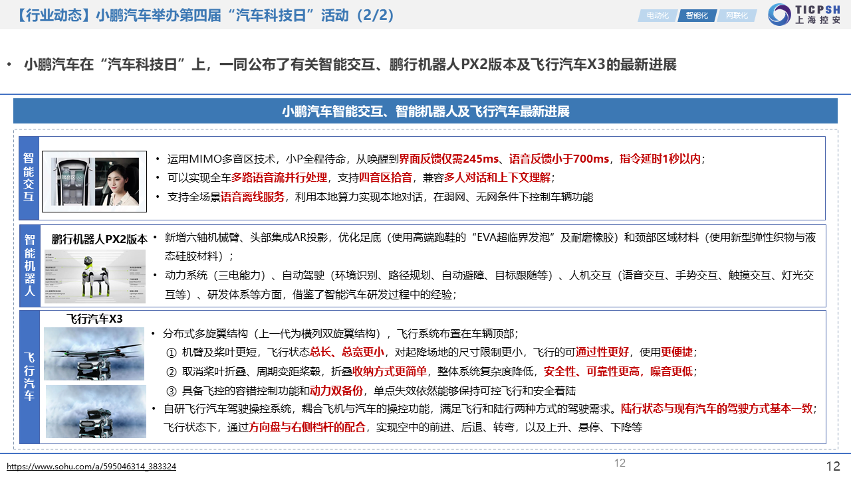Select the highlighted 智能化 tab
The width and height of the screenshot is (851, 478).
click(x=697, y=15)
